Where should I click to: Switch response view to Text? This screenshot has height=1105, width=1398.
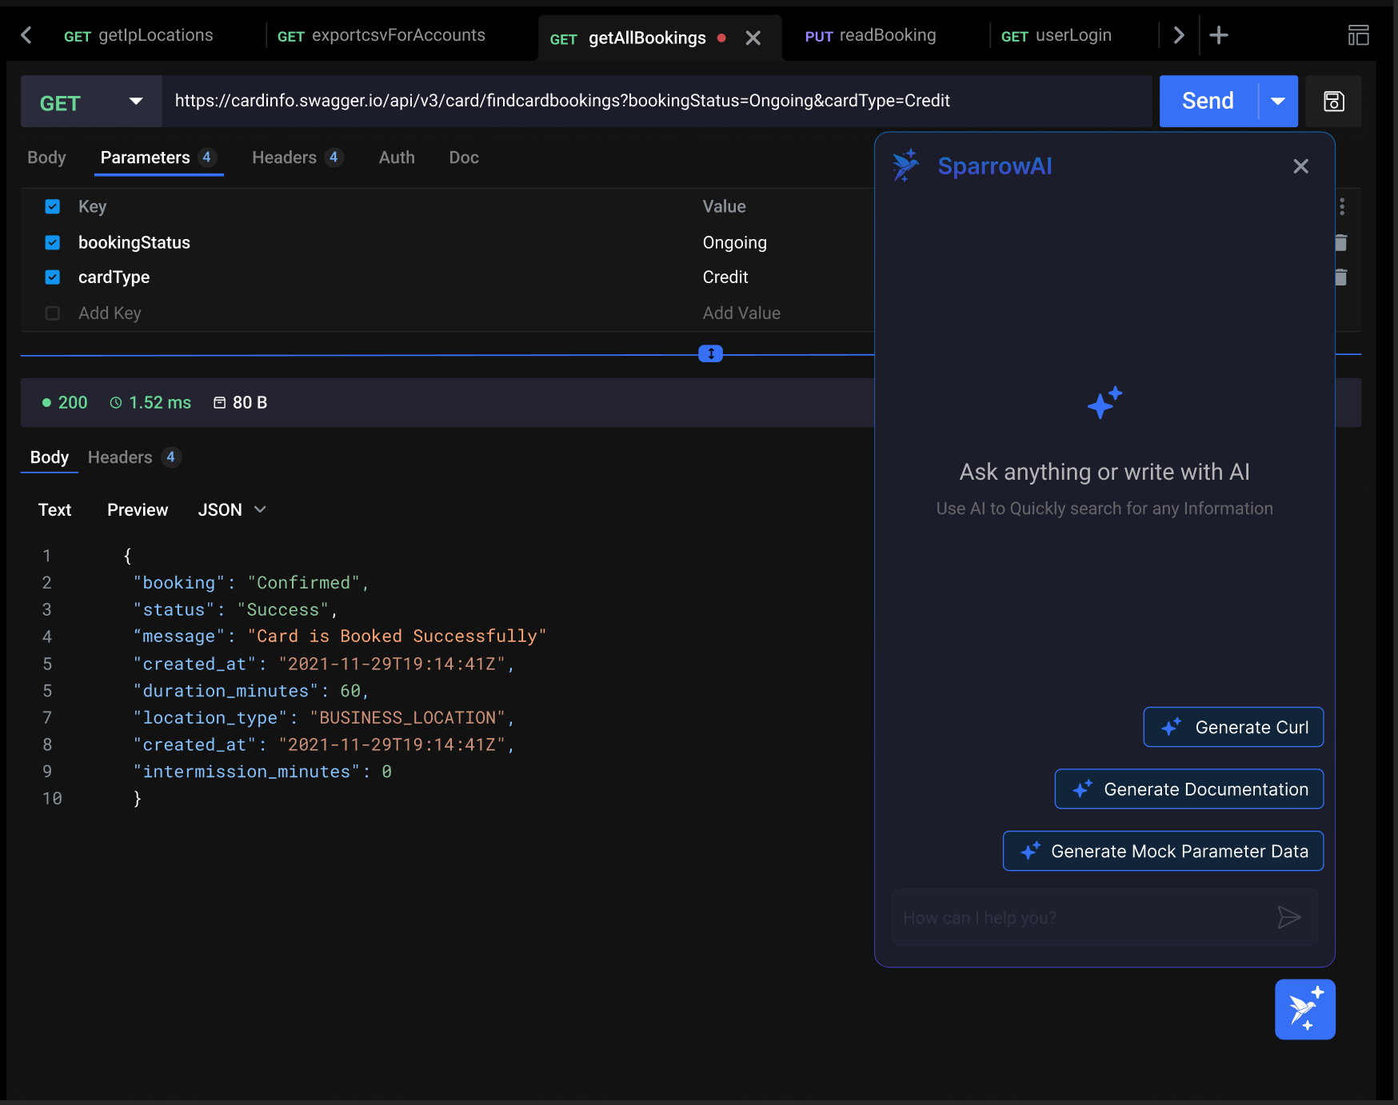54,509
